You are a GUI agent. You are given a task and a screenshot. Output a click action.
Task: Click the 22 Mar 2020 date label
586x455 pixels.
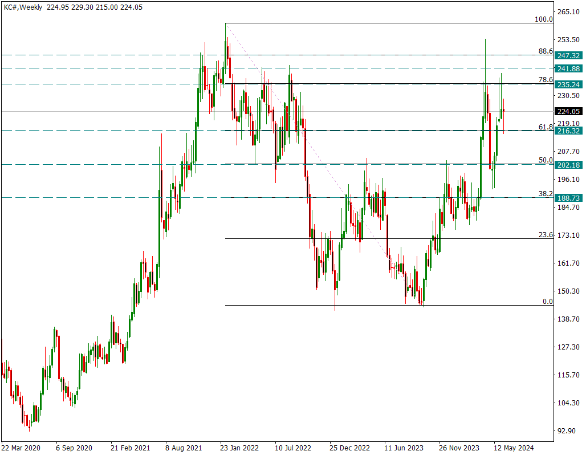(21, 448)
